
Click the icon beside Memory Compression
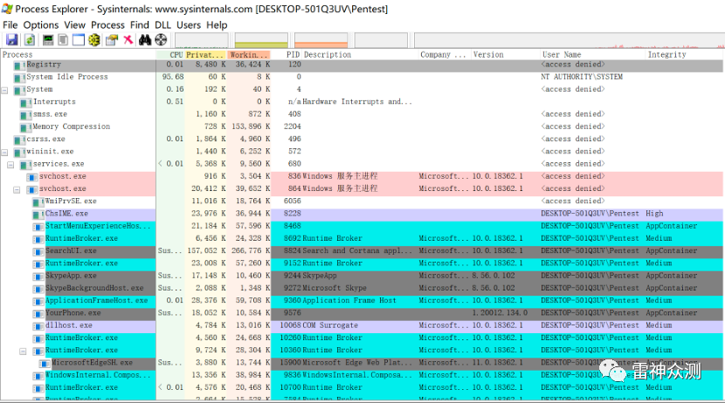[26, 127]
